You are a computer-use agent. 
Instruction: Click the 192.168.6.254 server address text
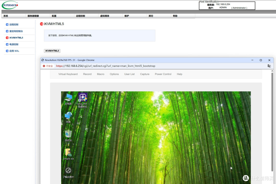coord(223,4)
